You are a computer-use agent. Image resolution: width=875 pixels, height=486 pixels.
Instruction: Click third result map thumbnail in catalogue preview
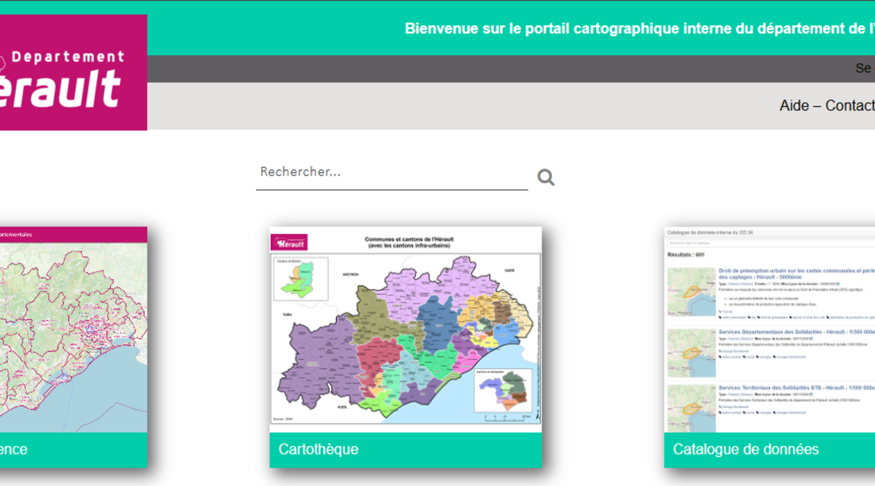[x=691, y=408]
